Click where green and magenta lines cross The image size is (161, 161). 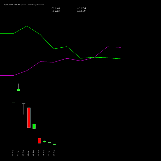pyautogui.click(x=95, y=57)
